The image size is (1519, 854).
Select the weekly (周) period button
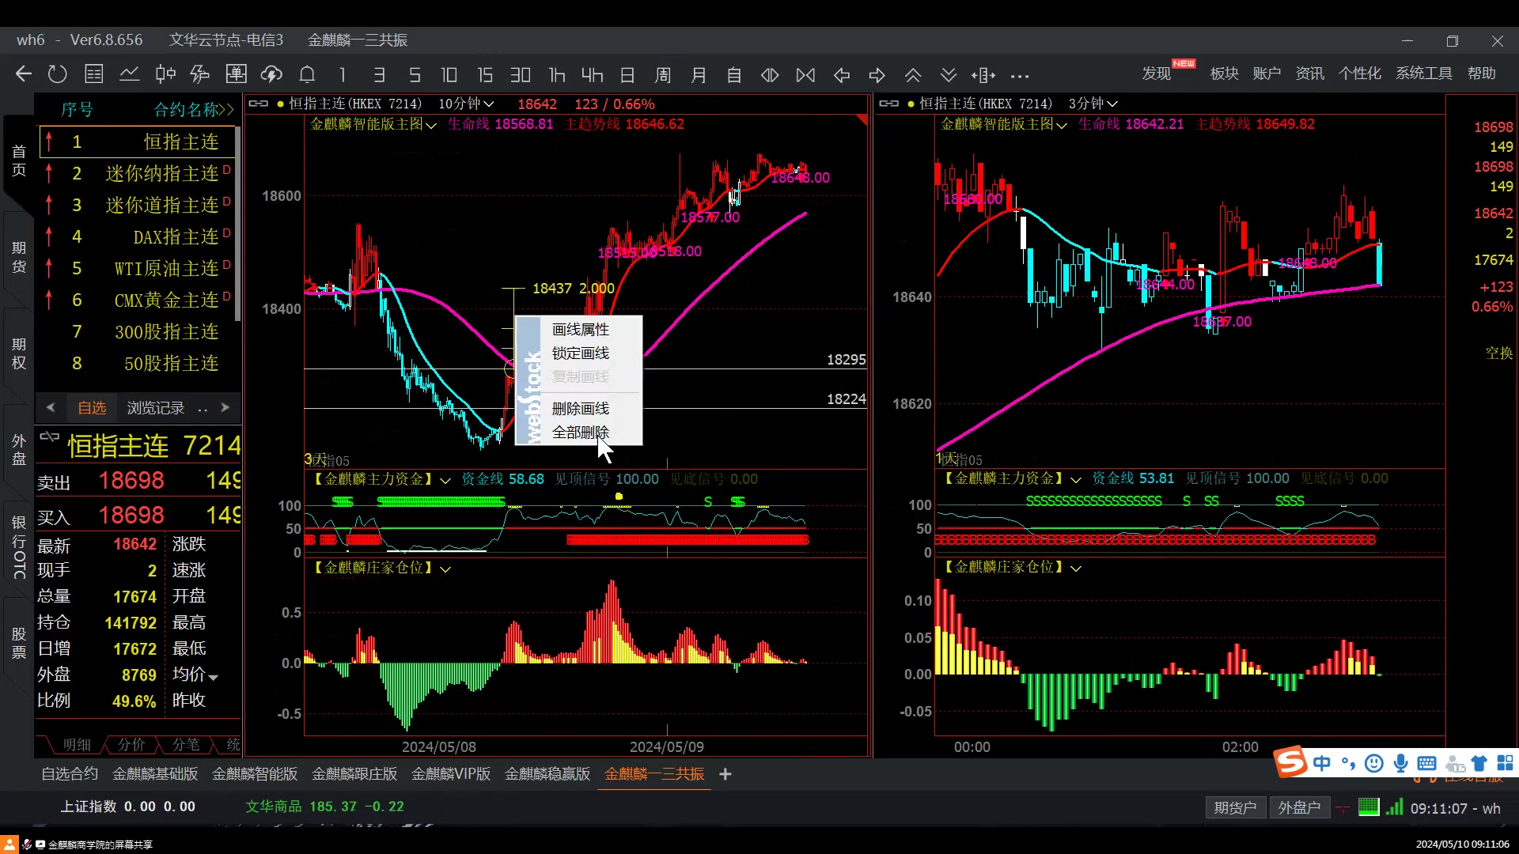(663, 74)
